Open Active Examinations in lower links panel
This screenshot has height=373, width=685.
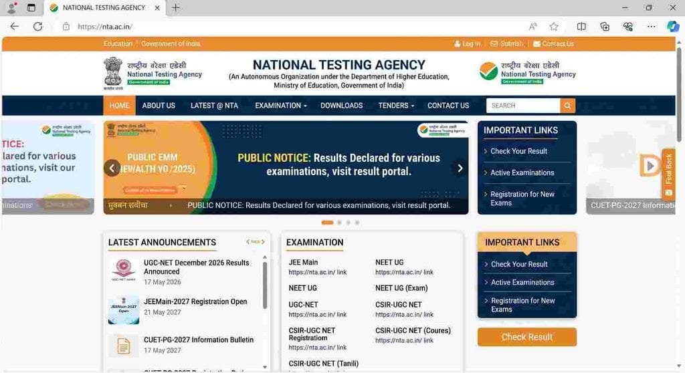click(522, 283)
